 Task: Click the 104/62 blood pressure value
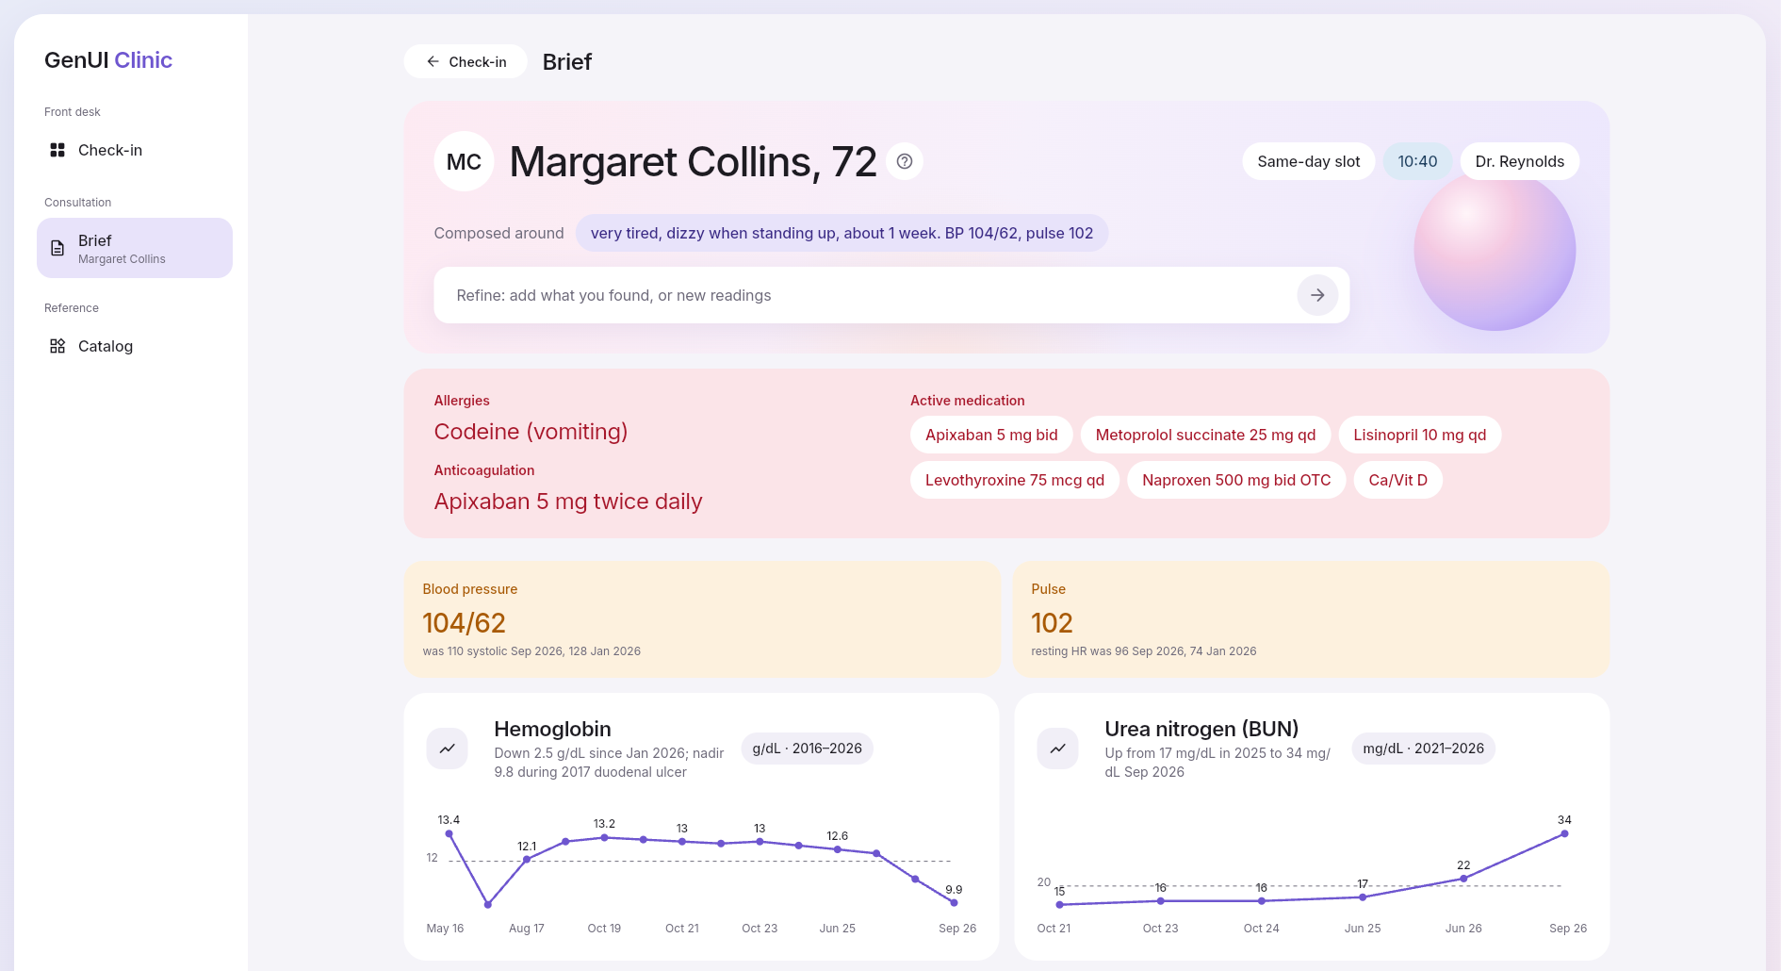(464, 623)
